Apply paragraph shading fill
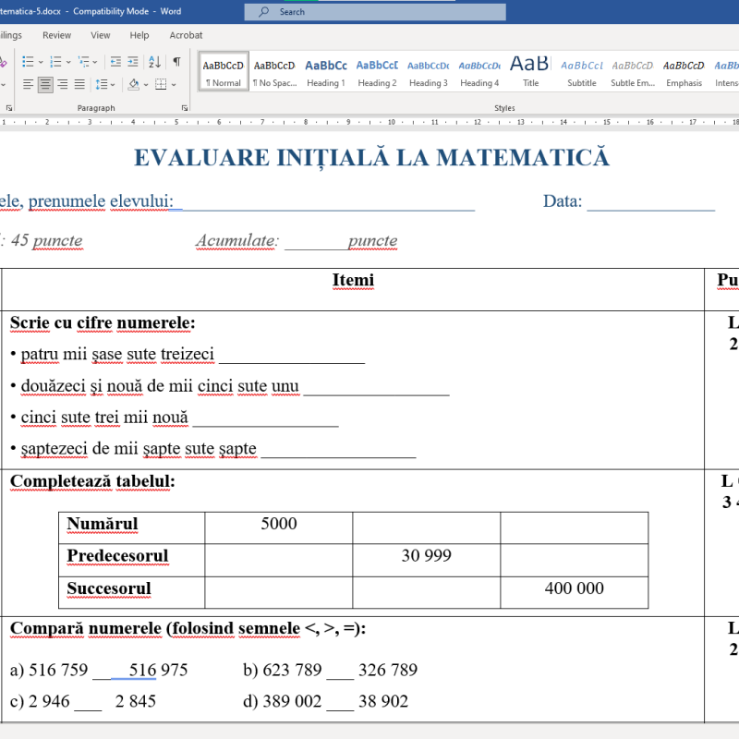Image resolution: width=739 pixels, height=739 pixels. (134, 85)
